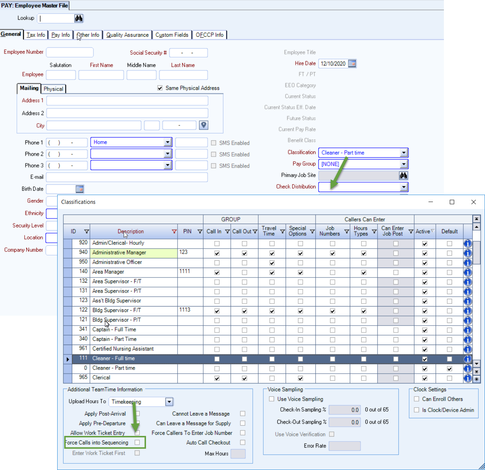Select Mailing address tab
Viewport: 485px width, 470px height.
29,88
